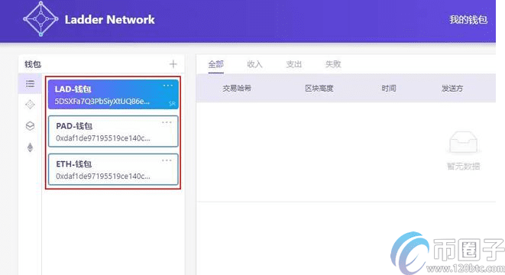Switch to the 全部 tab
505x275 pixels.
[x=215, y=64]
